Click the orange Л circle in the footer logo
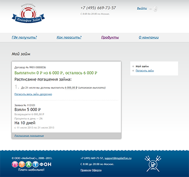This screenshot has width=189, height=177. pyautogui.click(x=22, y=164)
